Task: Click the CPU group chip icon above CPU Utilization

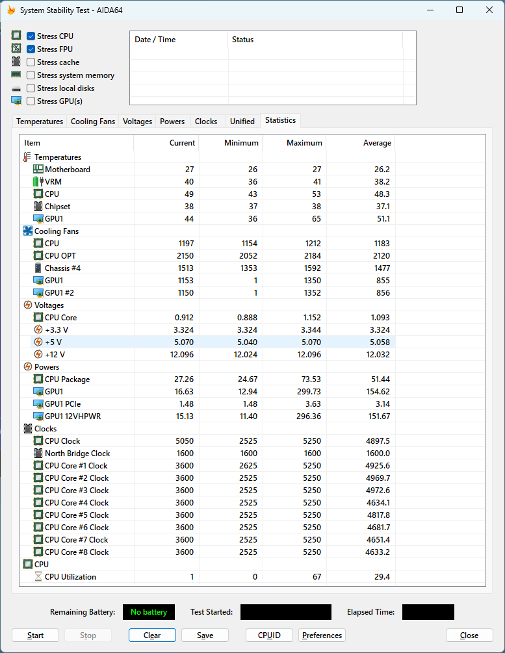Action: coord(27,564)
